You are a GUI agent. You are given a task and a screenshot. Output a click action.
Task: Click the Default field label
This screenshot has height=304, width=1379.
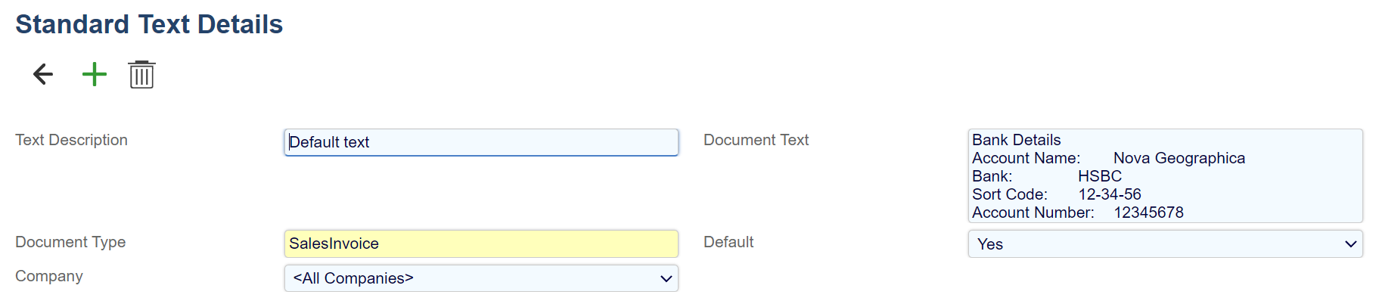pyautogui.click(x=728, y=242)
